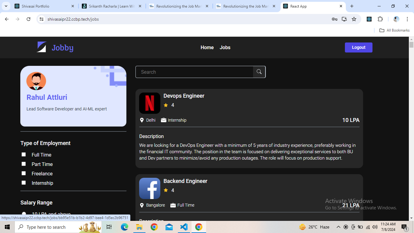Image resolution: width=414 pixels, height=233 pixels.
Task: Open Chrome's three-dot menu
Action: pyautogui.click(x=407, y=19)
